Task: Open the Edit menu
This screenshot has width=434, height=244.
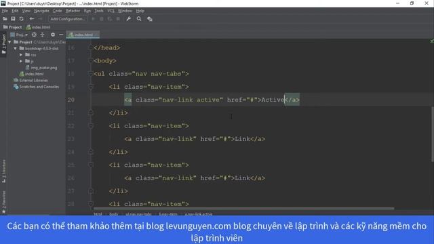Action: [15, 11]
